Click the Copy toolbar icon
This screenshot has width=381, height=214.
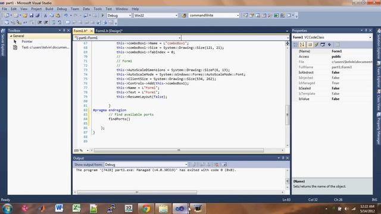[52, 15]
